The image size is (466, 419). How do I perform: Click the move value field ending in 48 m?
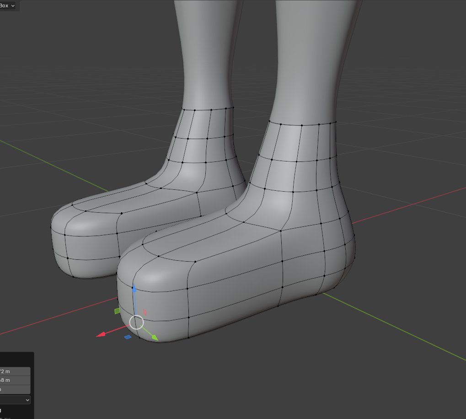15,381
